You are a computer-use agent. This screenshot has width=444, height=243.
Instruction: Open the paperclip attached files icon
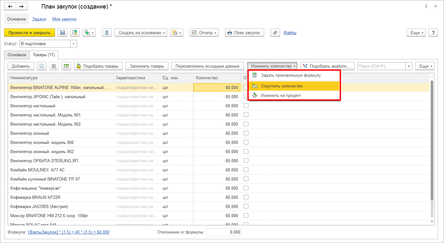tap(275, 33)
